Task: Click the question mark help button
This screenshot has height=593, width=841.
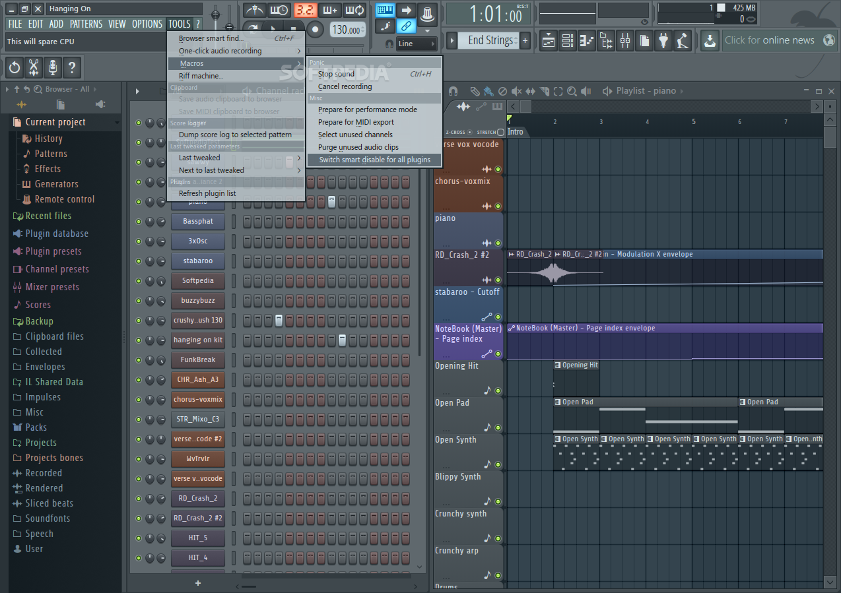Action: click(72, 67)
